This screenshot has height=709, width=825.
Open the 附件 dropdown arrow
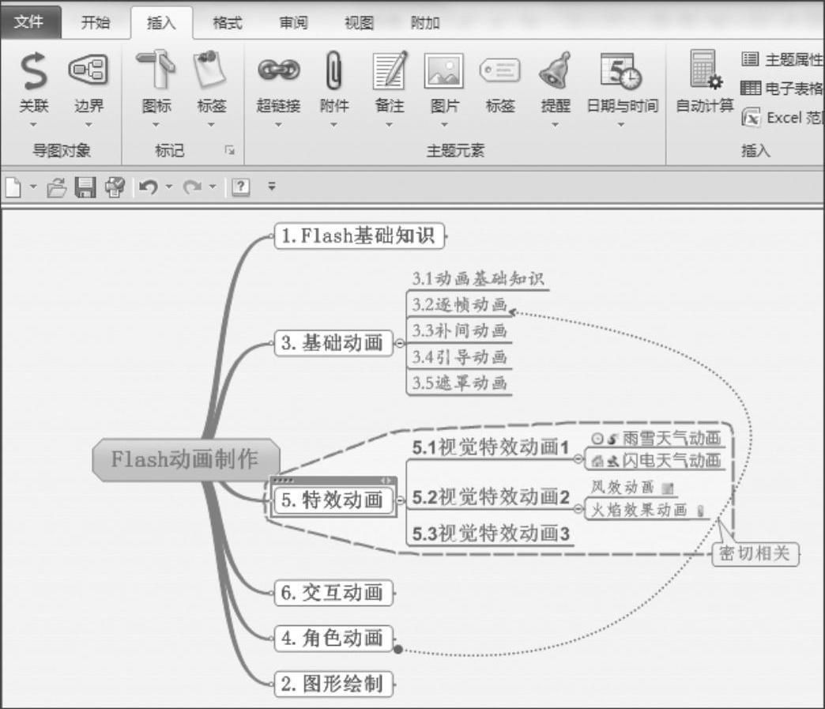coord(333,125)
